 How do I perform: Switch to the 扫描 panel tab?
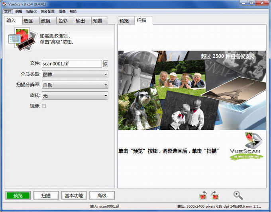[x=143, y=20]
